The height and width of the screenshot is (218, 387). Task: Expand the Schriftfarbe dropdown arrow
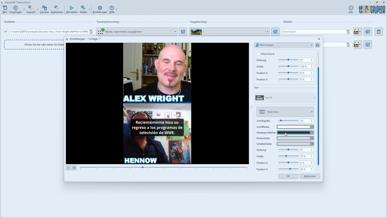pos(312,127)
